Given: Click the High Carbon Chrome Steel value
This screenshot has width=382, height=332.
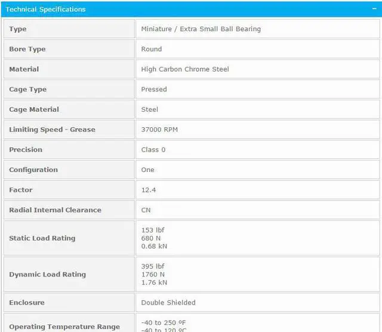Looking at the screenshot, I should (185, 69).
